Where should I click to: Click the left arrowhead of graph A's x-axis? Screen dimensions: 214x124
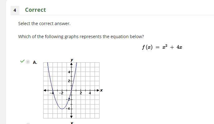[x=45, y=90]
